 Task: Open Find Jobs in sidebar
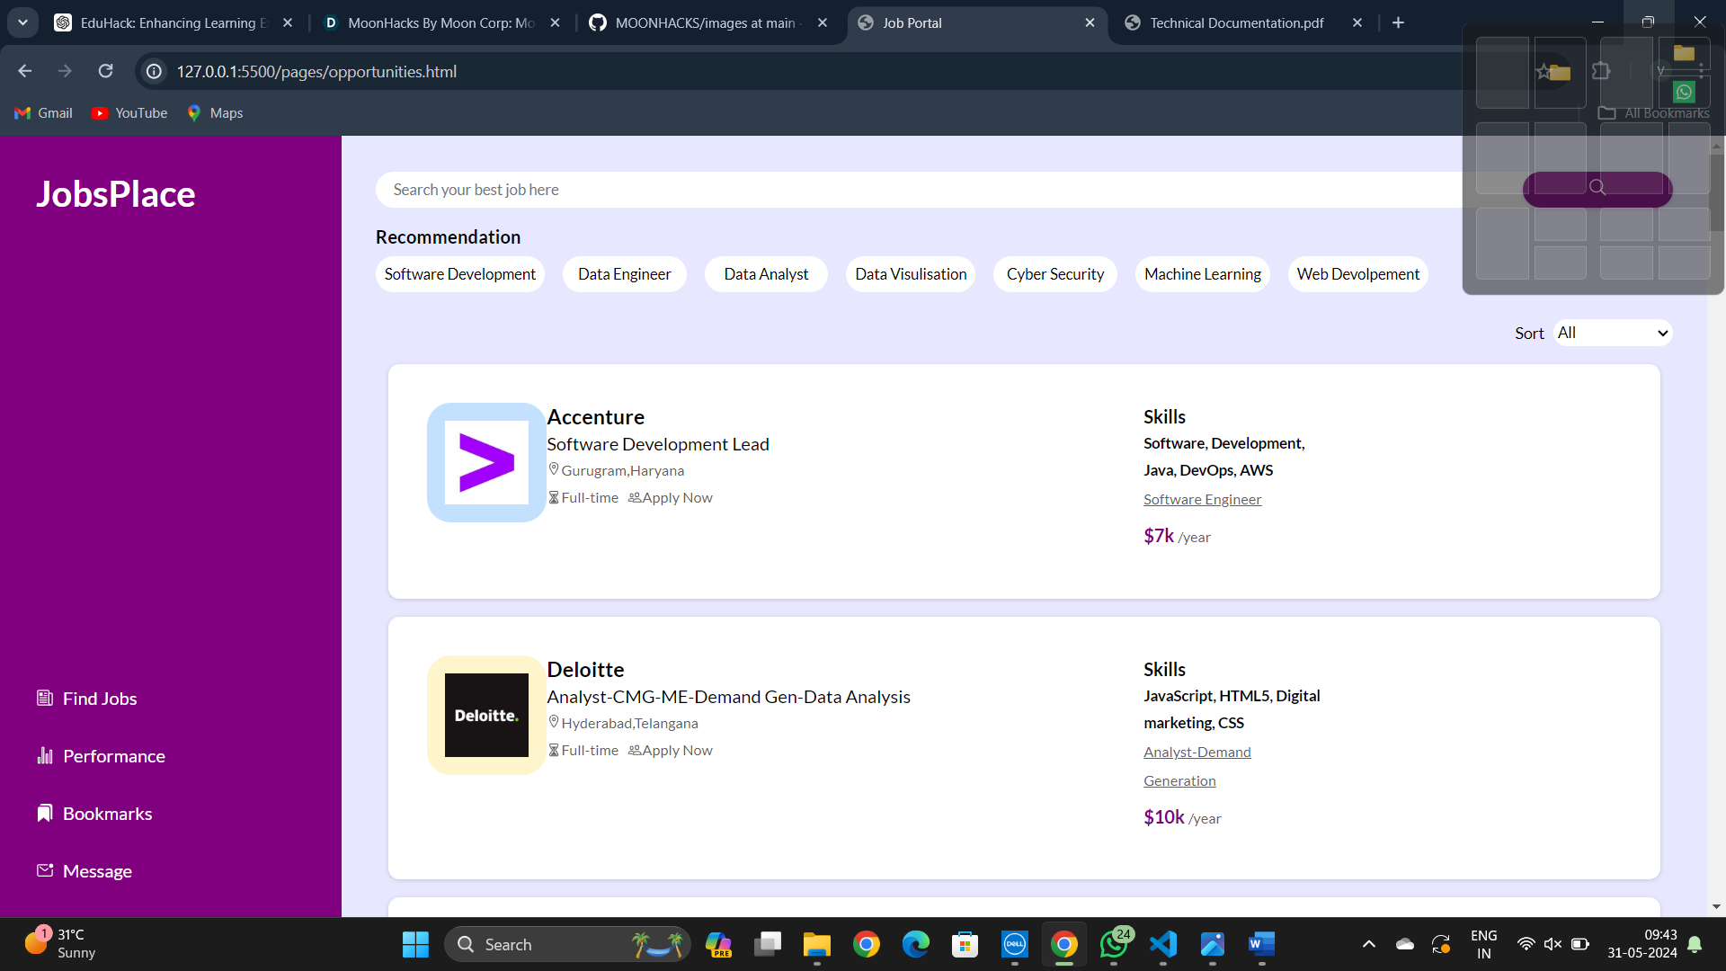coord(99,699)
